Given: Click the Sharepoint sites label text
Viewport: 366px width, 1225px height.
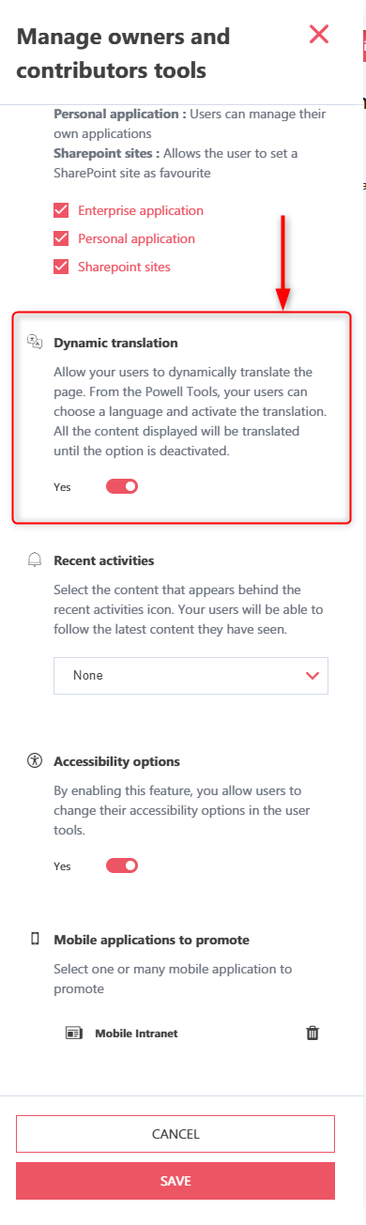Looking at the screenshot, I should point(125,267).
